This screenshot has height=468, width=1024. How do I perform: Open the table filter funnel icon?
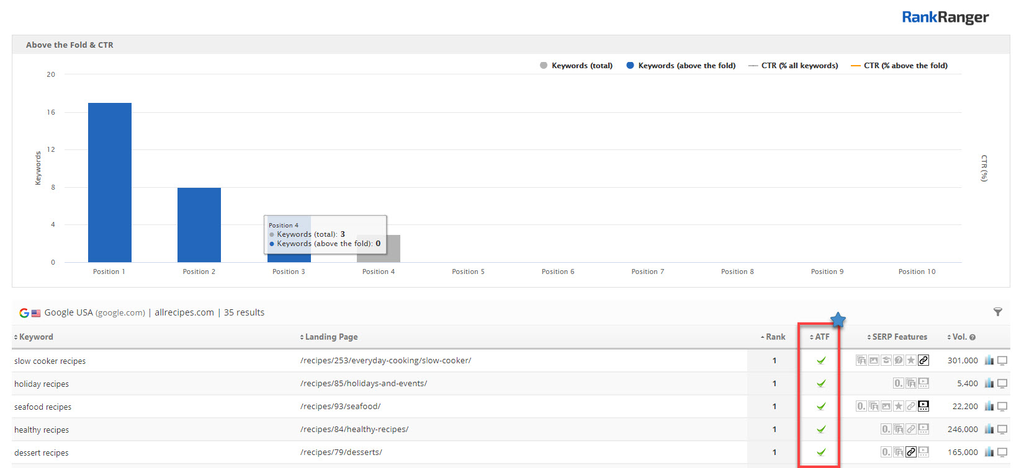tap(997, 312)
